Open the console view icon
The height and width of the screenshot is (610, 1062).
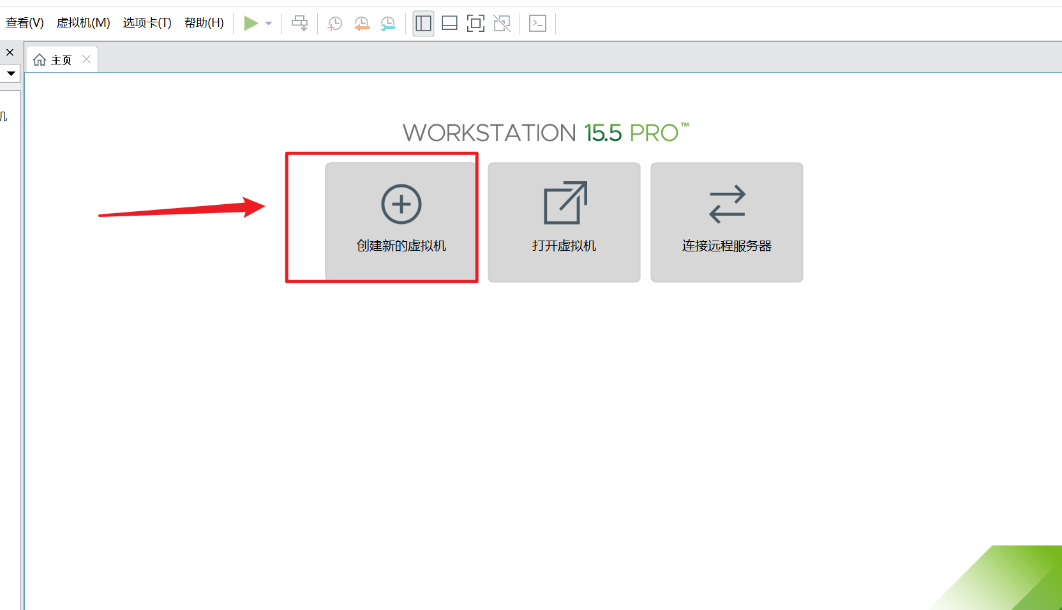(x=538, y=24)
